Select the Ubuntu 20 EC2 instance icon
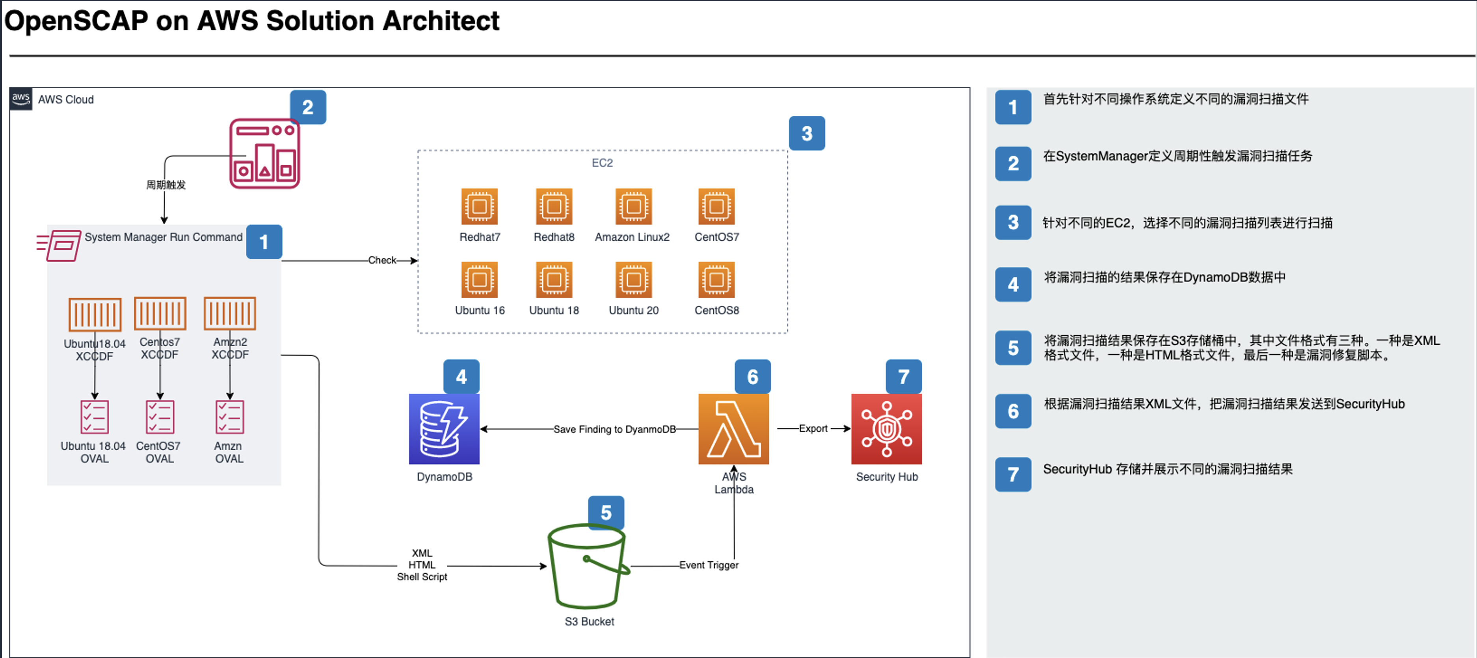 point(634,280)
